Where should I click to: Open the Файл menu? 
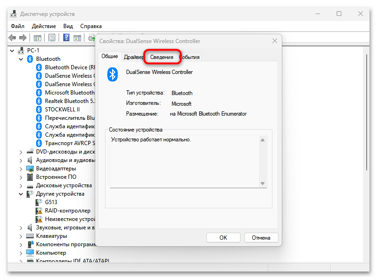[17, 26]
